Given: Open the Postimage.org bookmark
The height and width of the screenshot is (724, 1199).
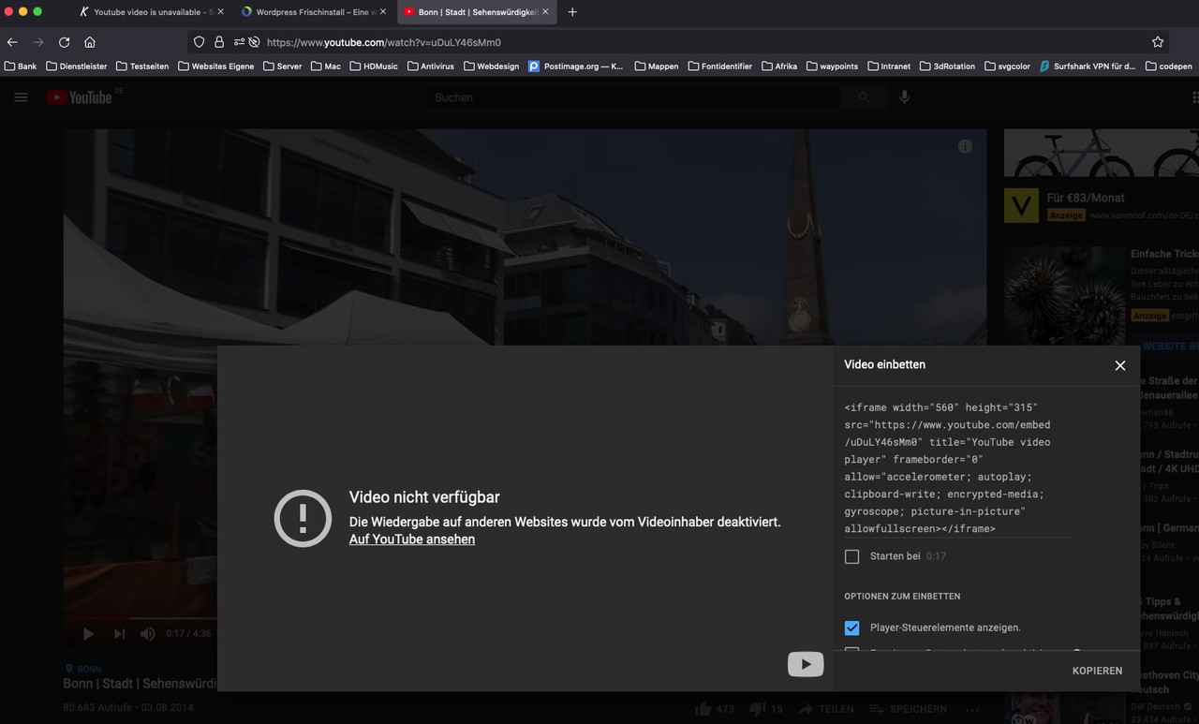Looking at the screenshot, I should coord(576,66).
